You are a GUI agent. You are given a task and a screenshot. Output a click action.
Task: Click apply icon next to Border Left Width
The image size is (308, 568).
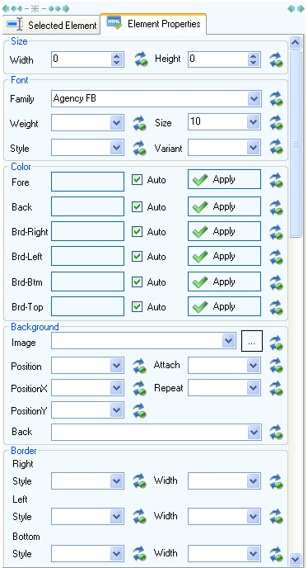(x=276, y=517)
